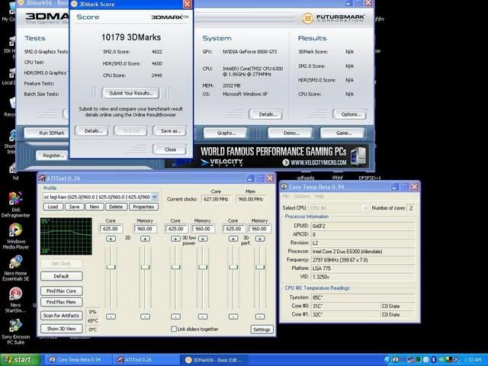This screenshot has height=366, width=488.
Task: Open ATITool Settings button
Action: [x=262, y=329]
